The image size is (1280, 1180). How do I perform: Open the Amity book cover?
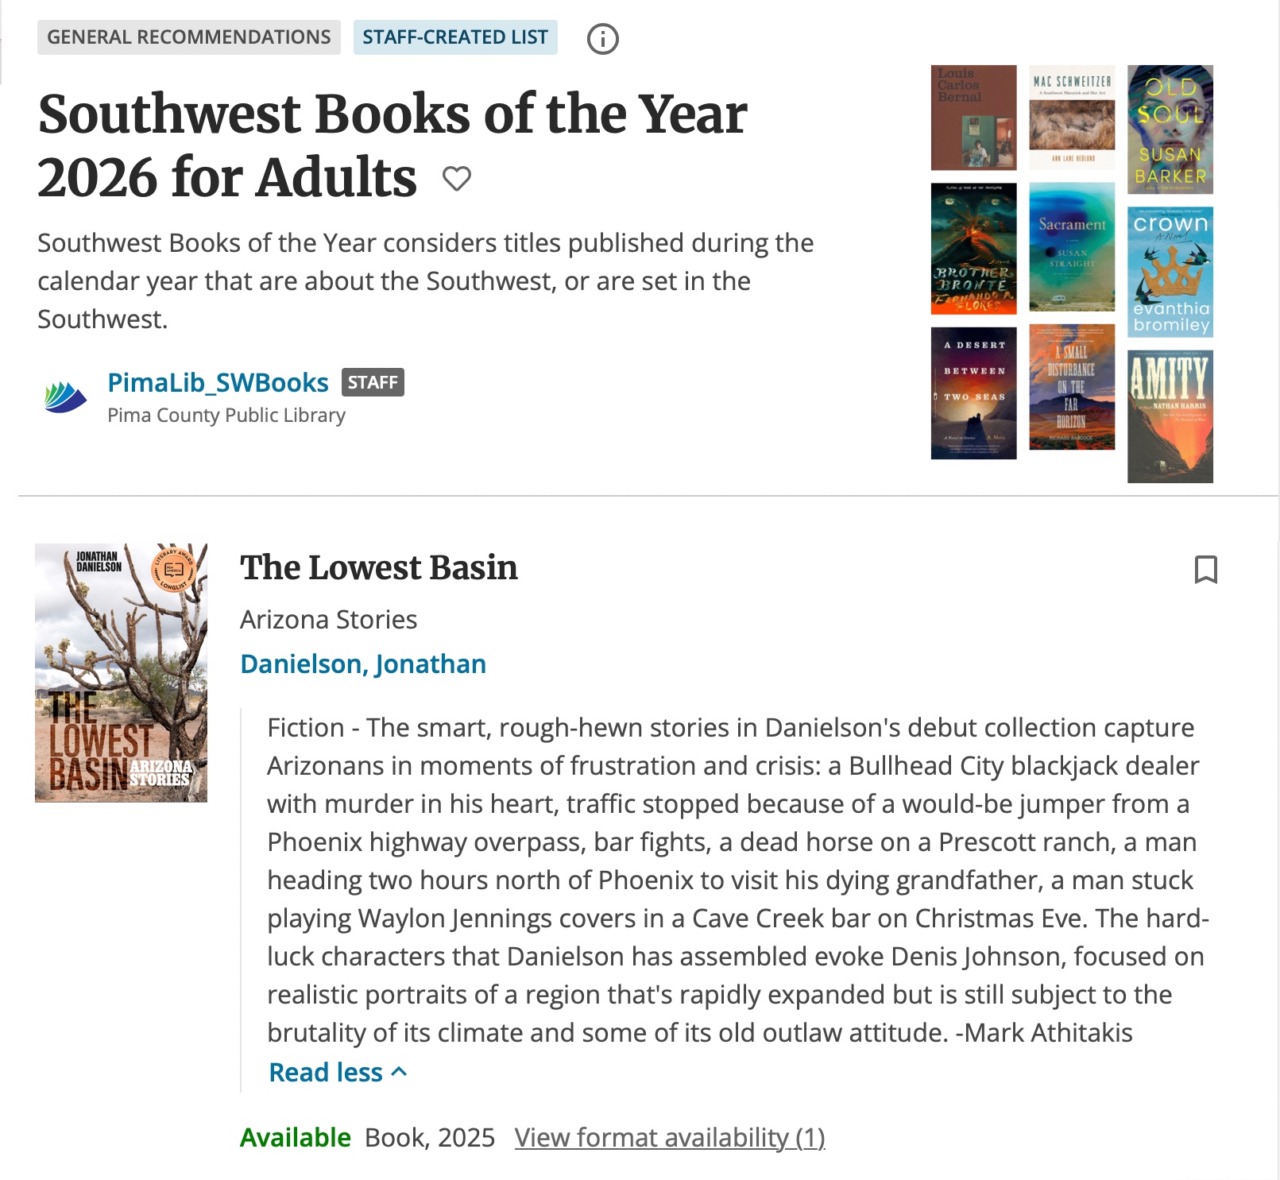1170,416
